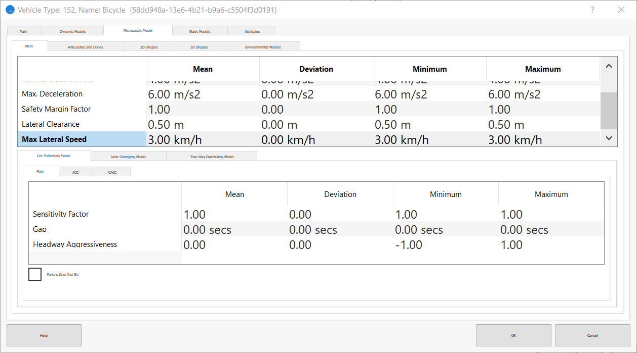The image size is (637, 353).
Task: Open the Two-Way Overtaking Model tab
Action: [212, 157]
